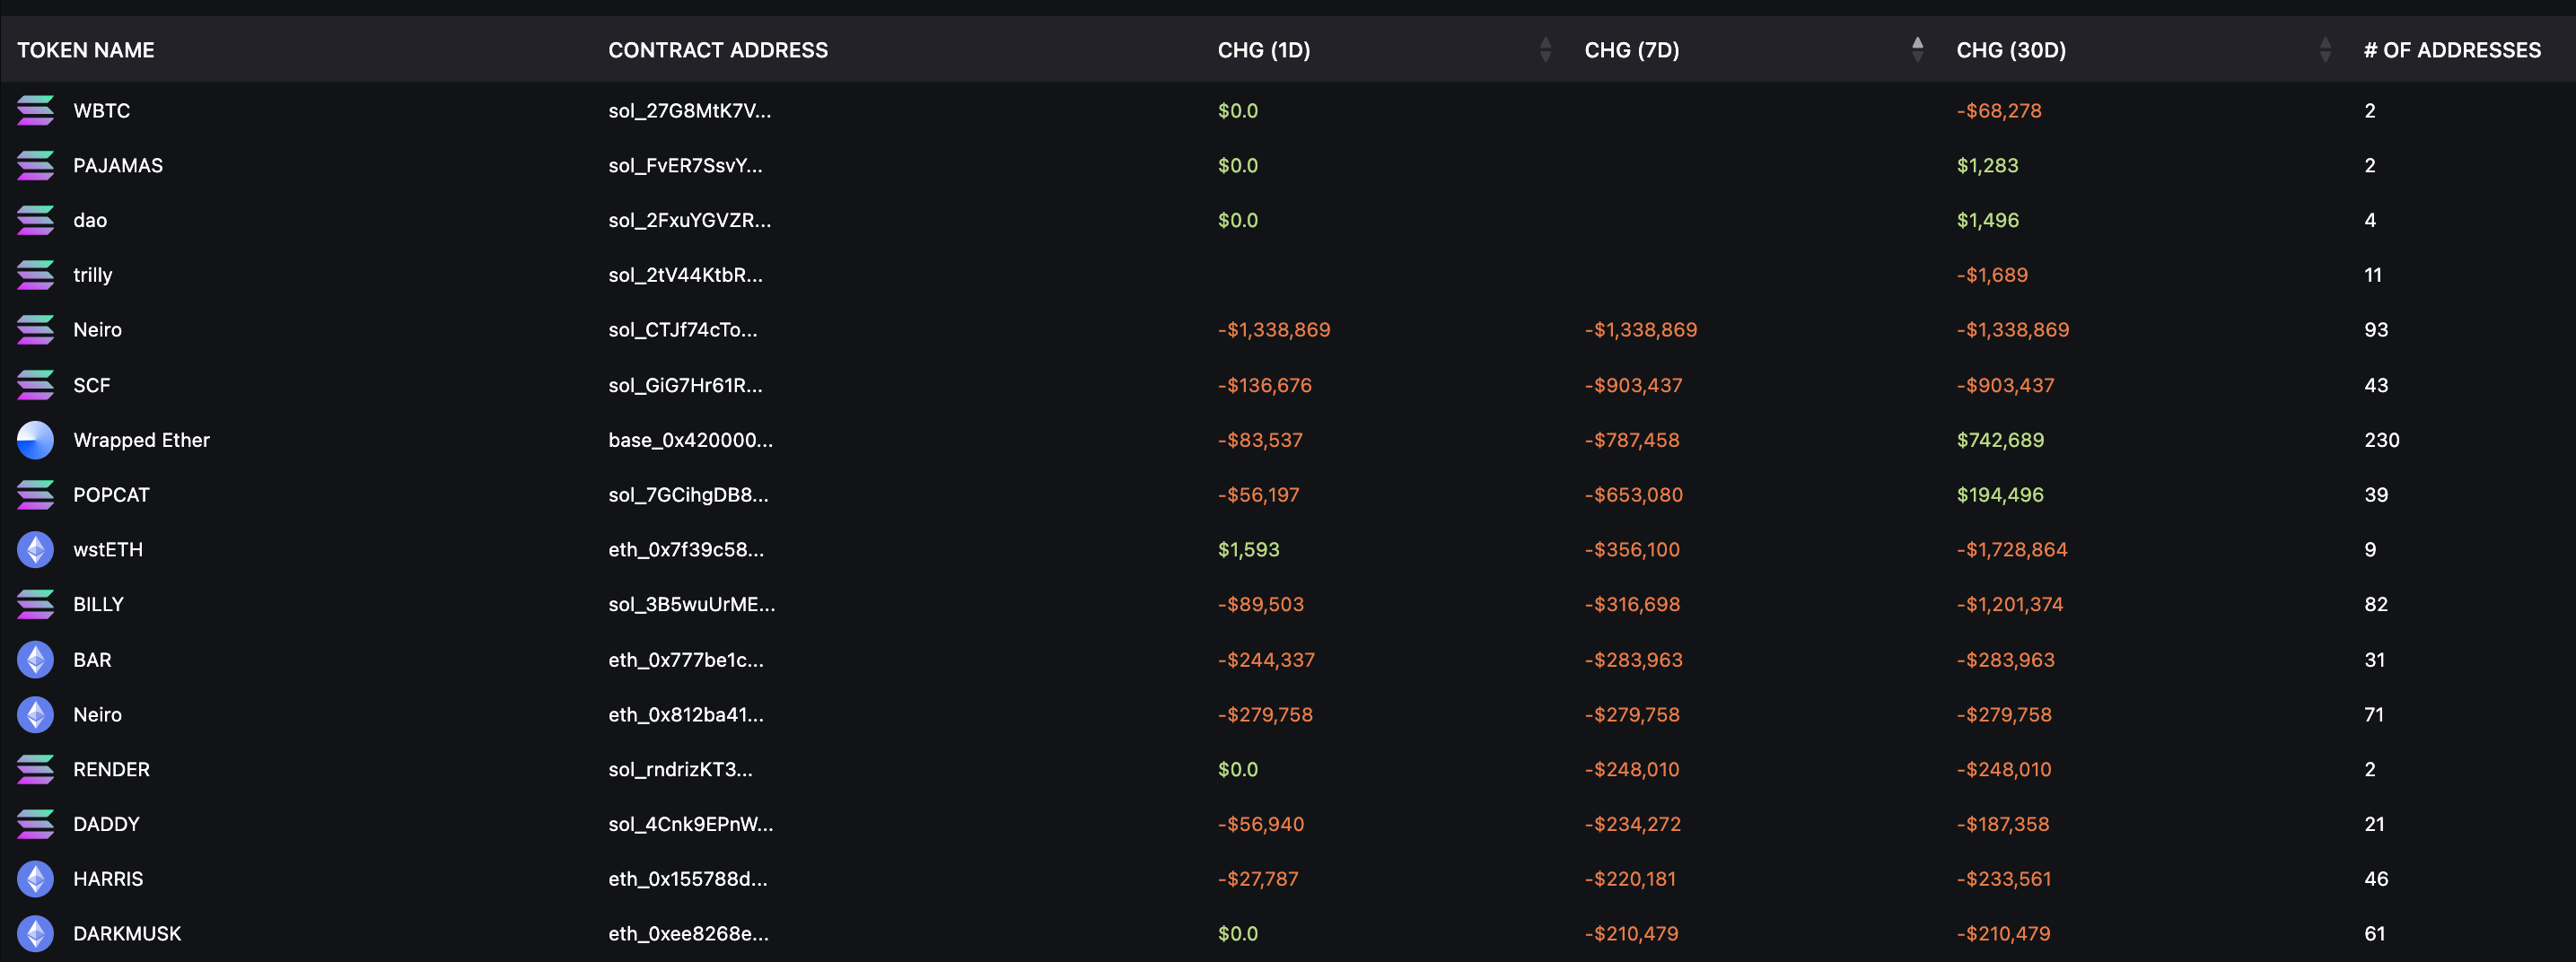Click the TOKEN NAME column header
The height and width of the screenshot is (962, 2576).
click(86, 50)
